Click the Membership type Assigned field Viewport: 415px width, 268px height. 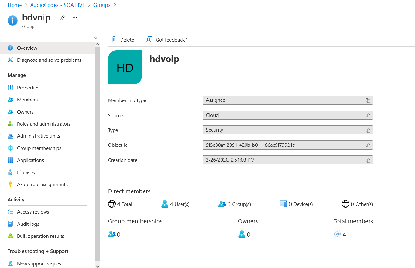(x=288, y=100)
